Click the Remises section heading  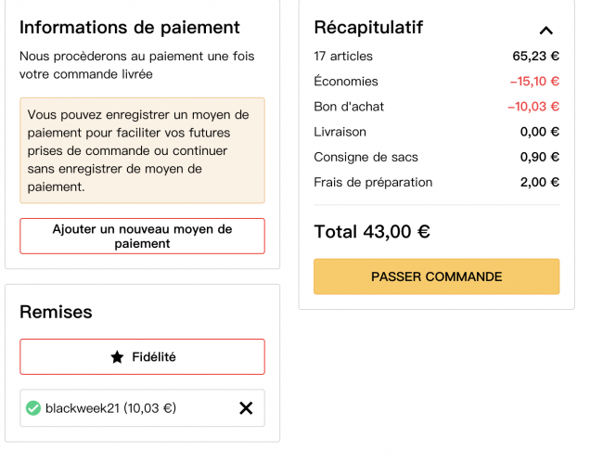pyautogui.click(x=56, y=312)
